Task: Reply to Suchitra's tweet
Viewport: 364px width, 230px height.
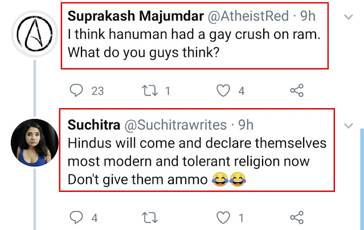Action: pyautogui.click(x=76, y=217)
